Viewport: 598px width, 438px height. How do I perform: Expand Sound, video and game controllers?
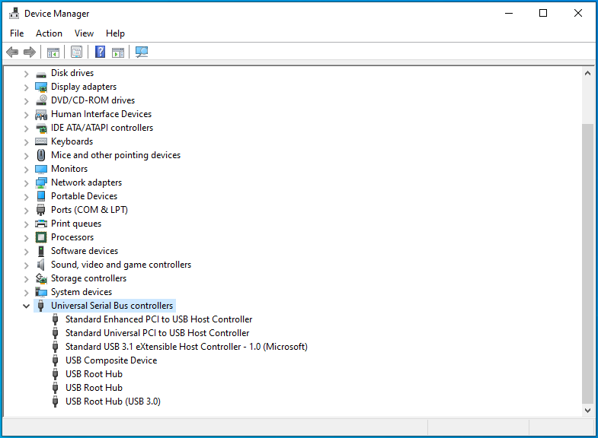(x=26, y=265)
